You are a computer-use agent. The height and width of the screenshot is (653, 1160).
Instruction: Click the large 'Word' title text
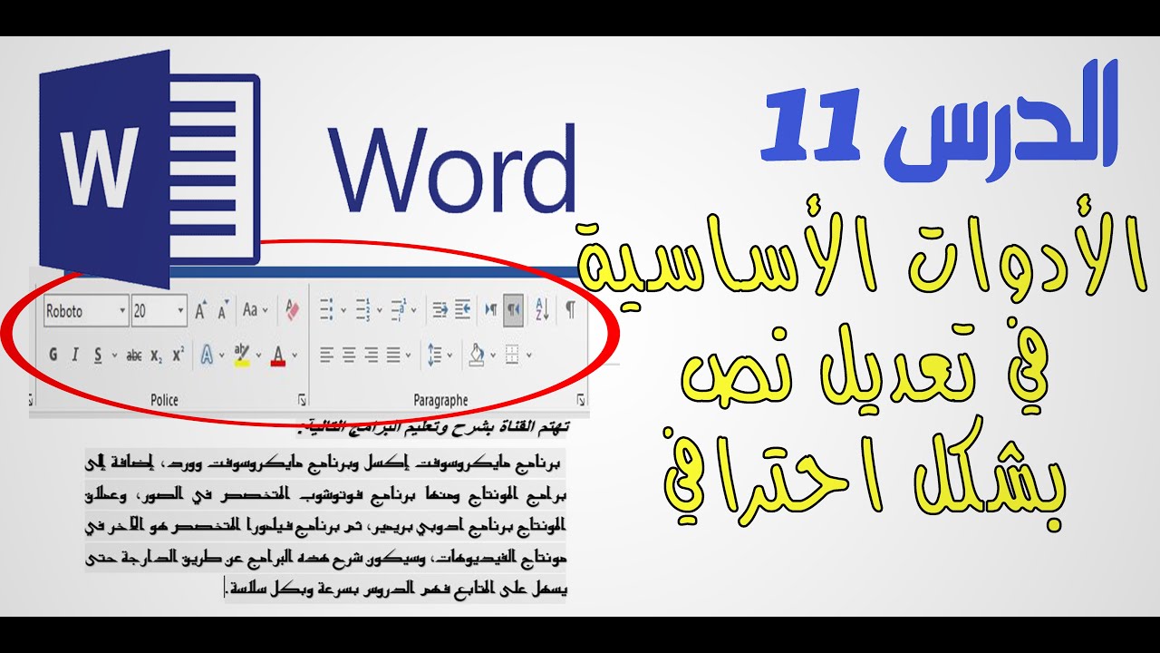click(452, 169)
